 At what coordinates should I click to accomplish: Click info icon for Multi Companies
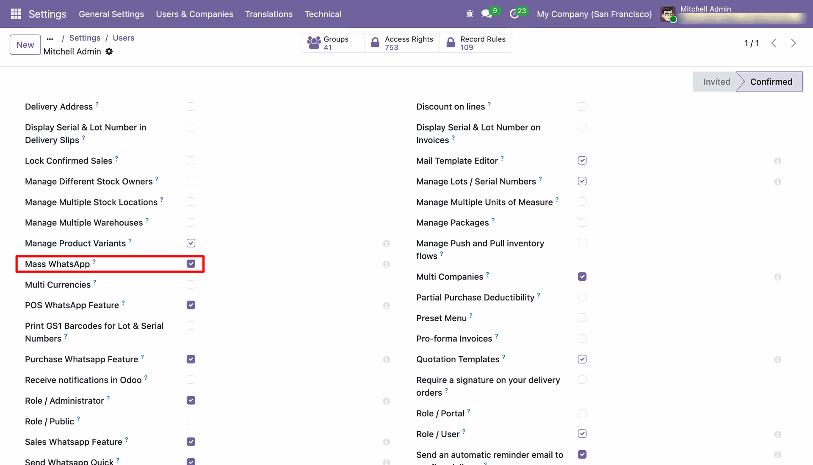point(777,277)
